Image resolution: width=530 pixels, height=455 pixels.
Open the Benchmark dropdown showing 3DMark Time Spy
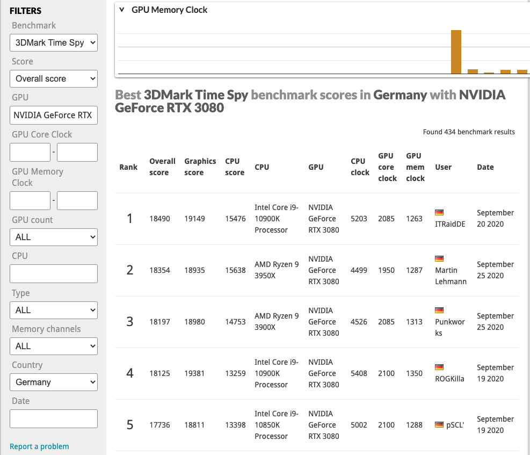click(x=53, y=42)
